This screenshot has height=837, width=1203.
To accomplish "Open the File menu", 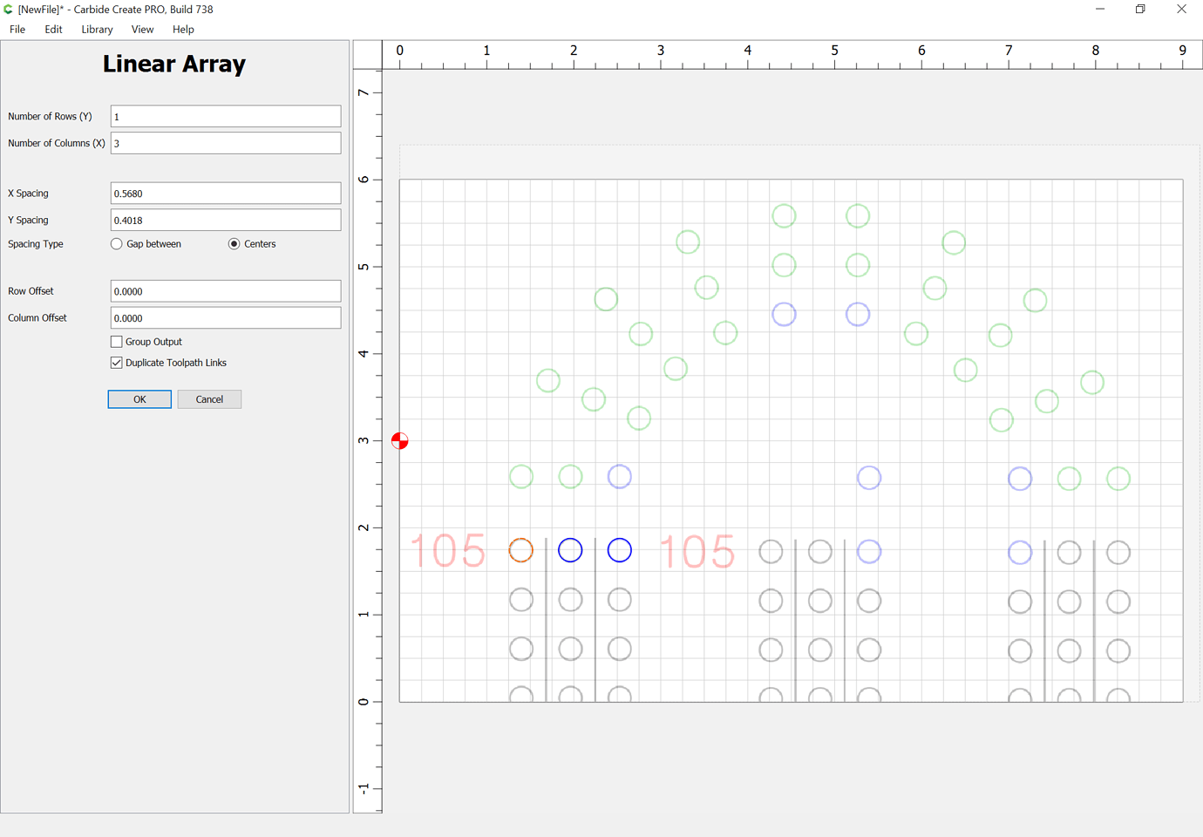I will pos(17,29).
